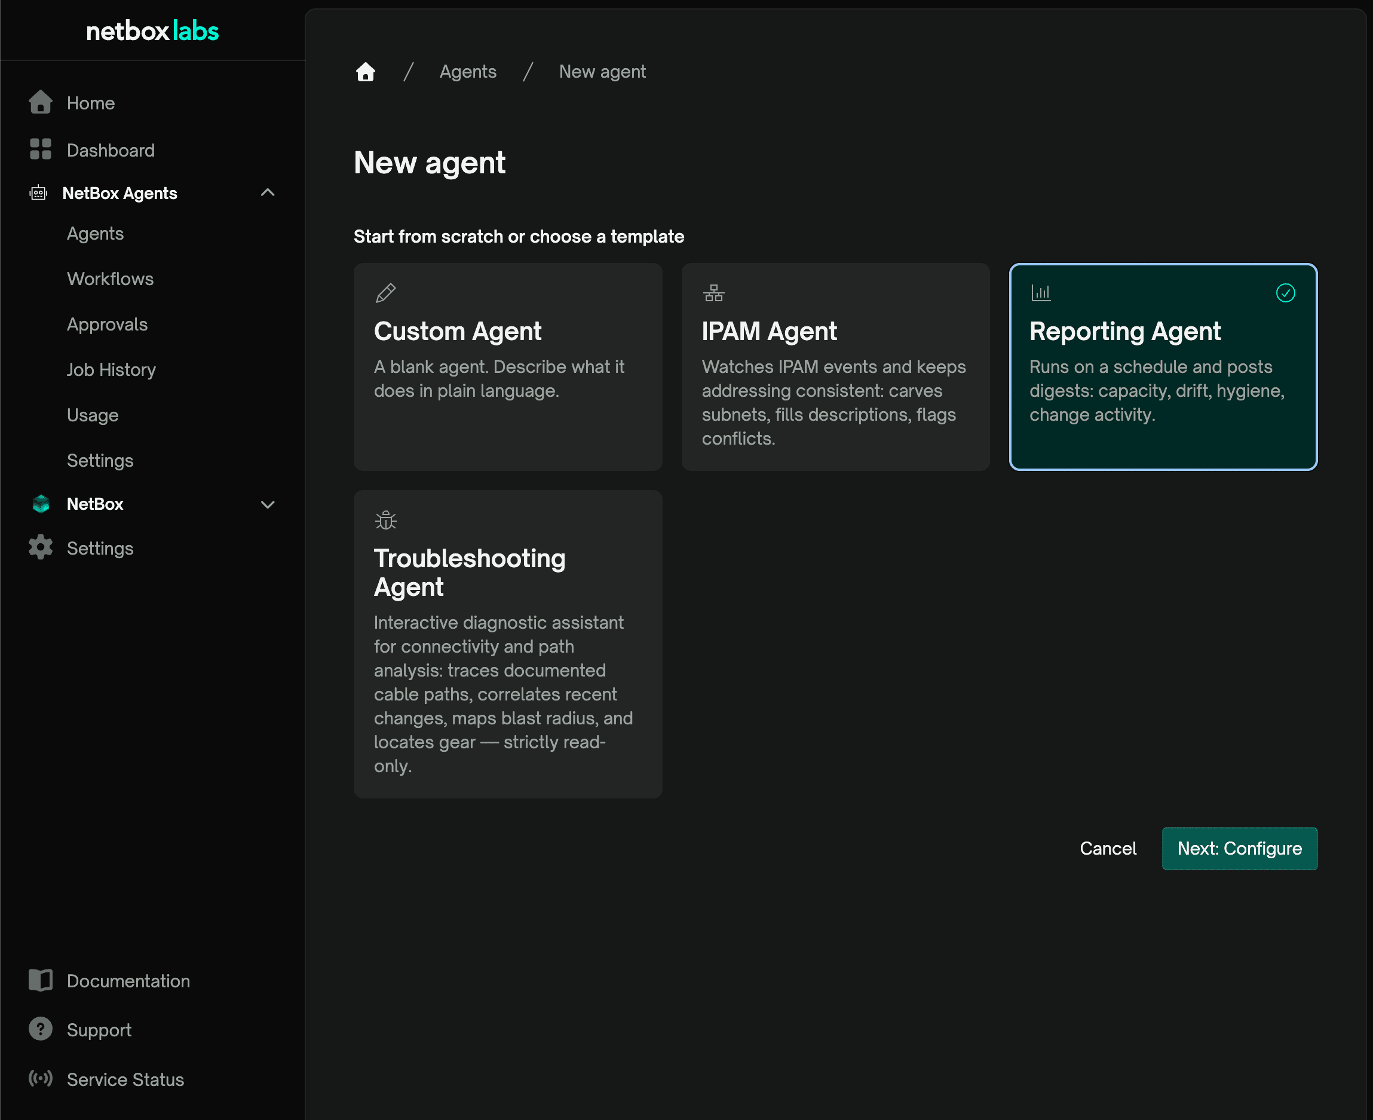This screenshot has height=1120, width=1373.
Task: Click the network icon on IPAM Agent card
Action: click(x=713, y=293)
